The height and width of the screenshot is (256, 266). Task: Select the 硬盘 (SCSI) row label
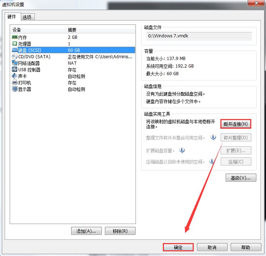[29, 50]
